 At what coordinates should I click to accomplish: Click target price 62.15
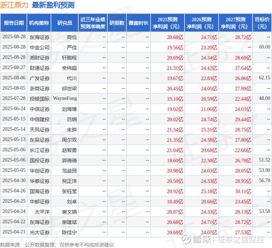tap(265, 78)
